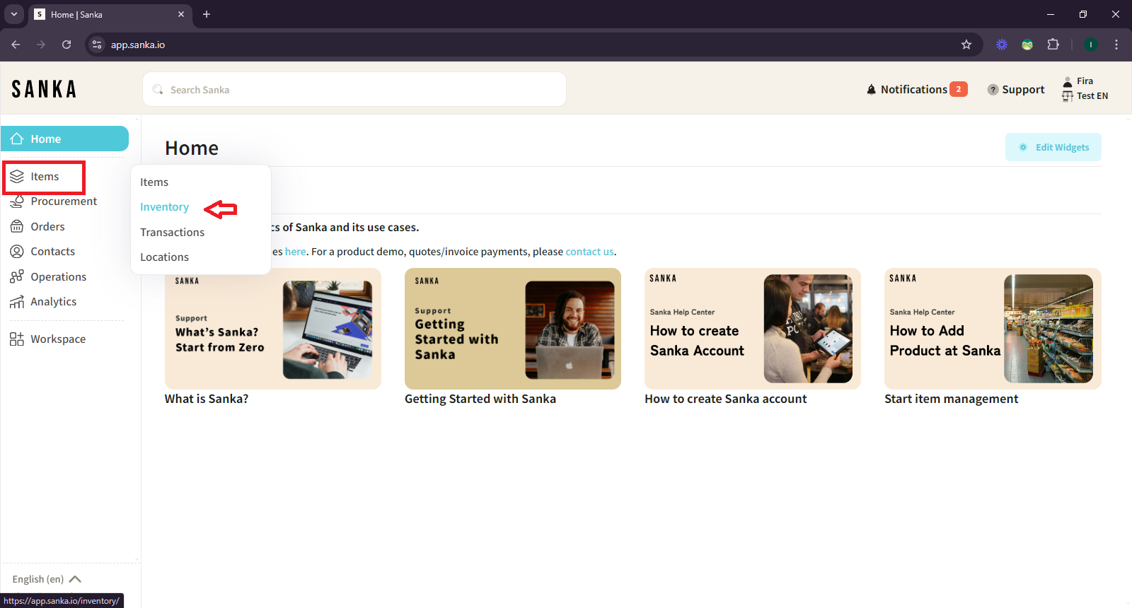Viewport: 1132px width, 608px height.
Task: Choose Locations in the Items submenu
Action: point(164,257)
